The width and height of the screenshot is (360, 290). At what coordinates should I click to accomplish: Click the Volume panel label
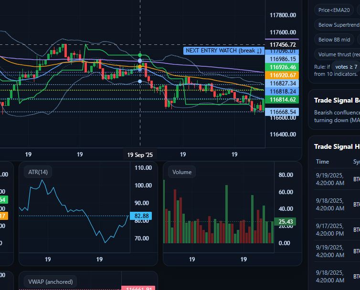pos(181,172)
